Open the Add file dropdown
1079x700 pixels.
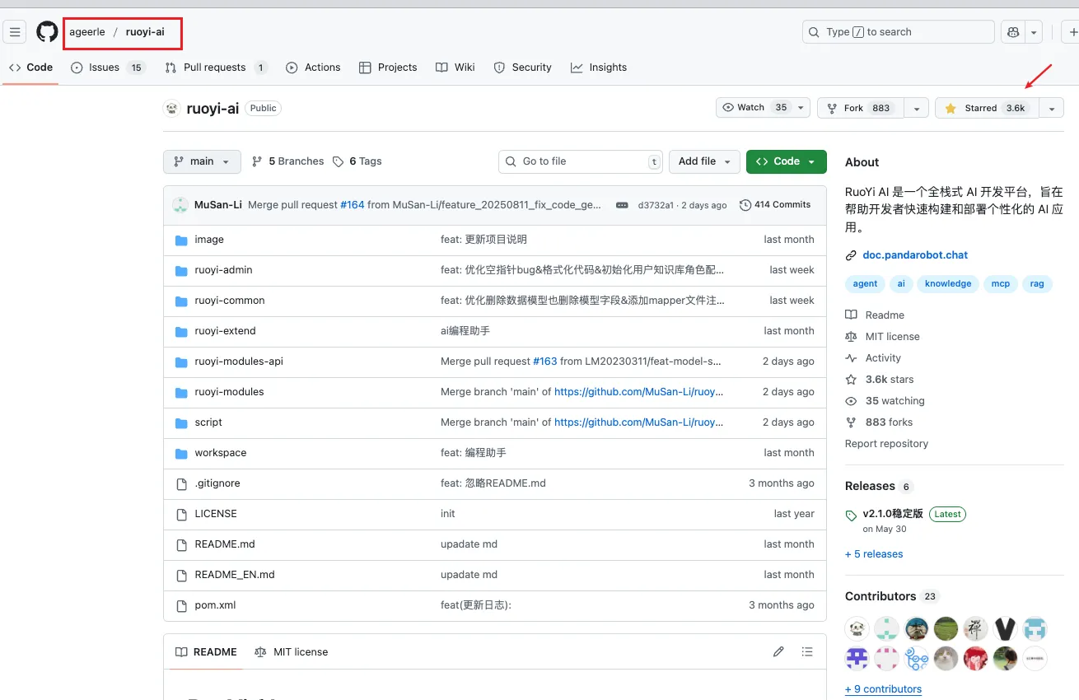point(705,161)
